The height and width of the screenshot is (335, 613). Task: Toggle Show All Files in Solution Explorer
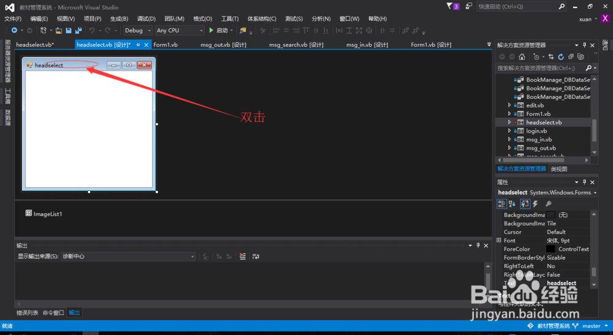click(581, 56)
